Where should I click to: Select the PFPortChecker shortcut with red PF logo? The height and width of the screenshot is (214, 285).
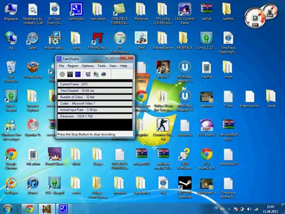point(98,41)
